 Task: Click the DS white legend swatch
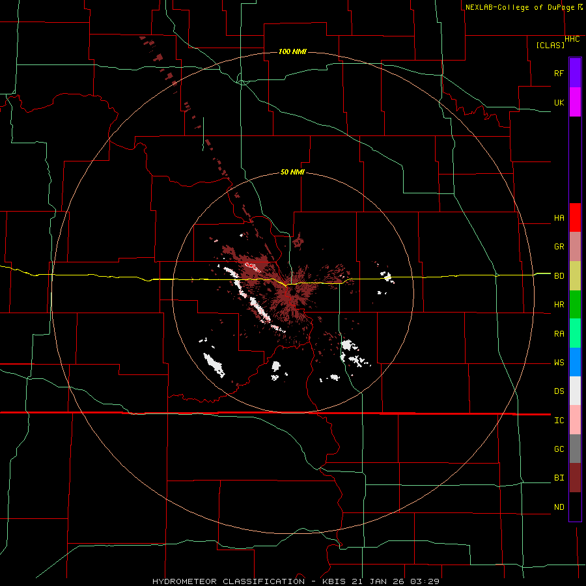575,391
